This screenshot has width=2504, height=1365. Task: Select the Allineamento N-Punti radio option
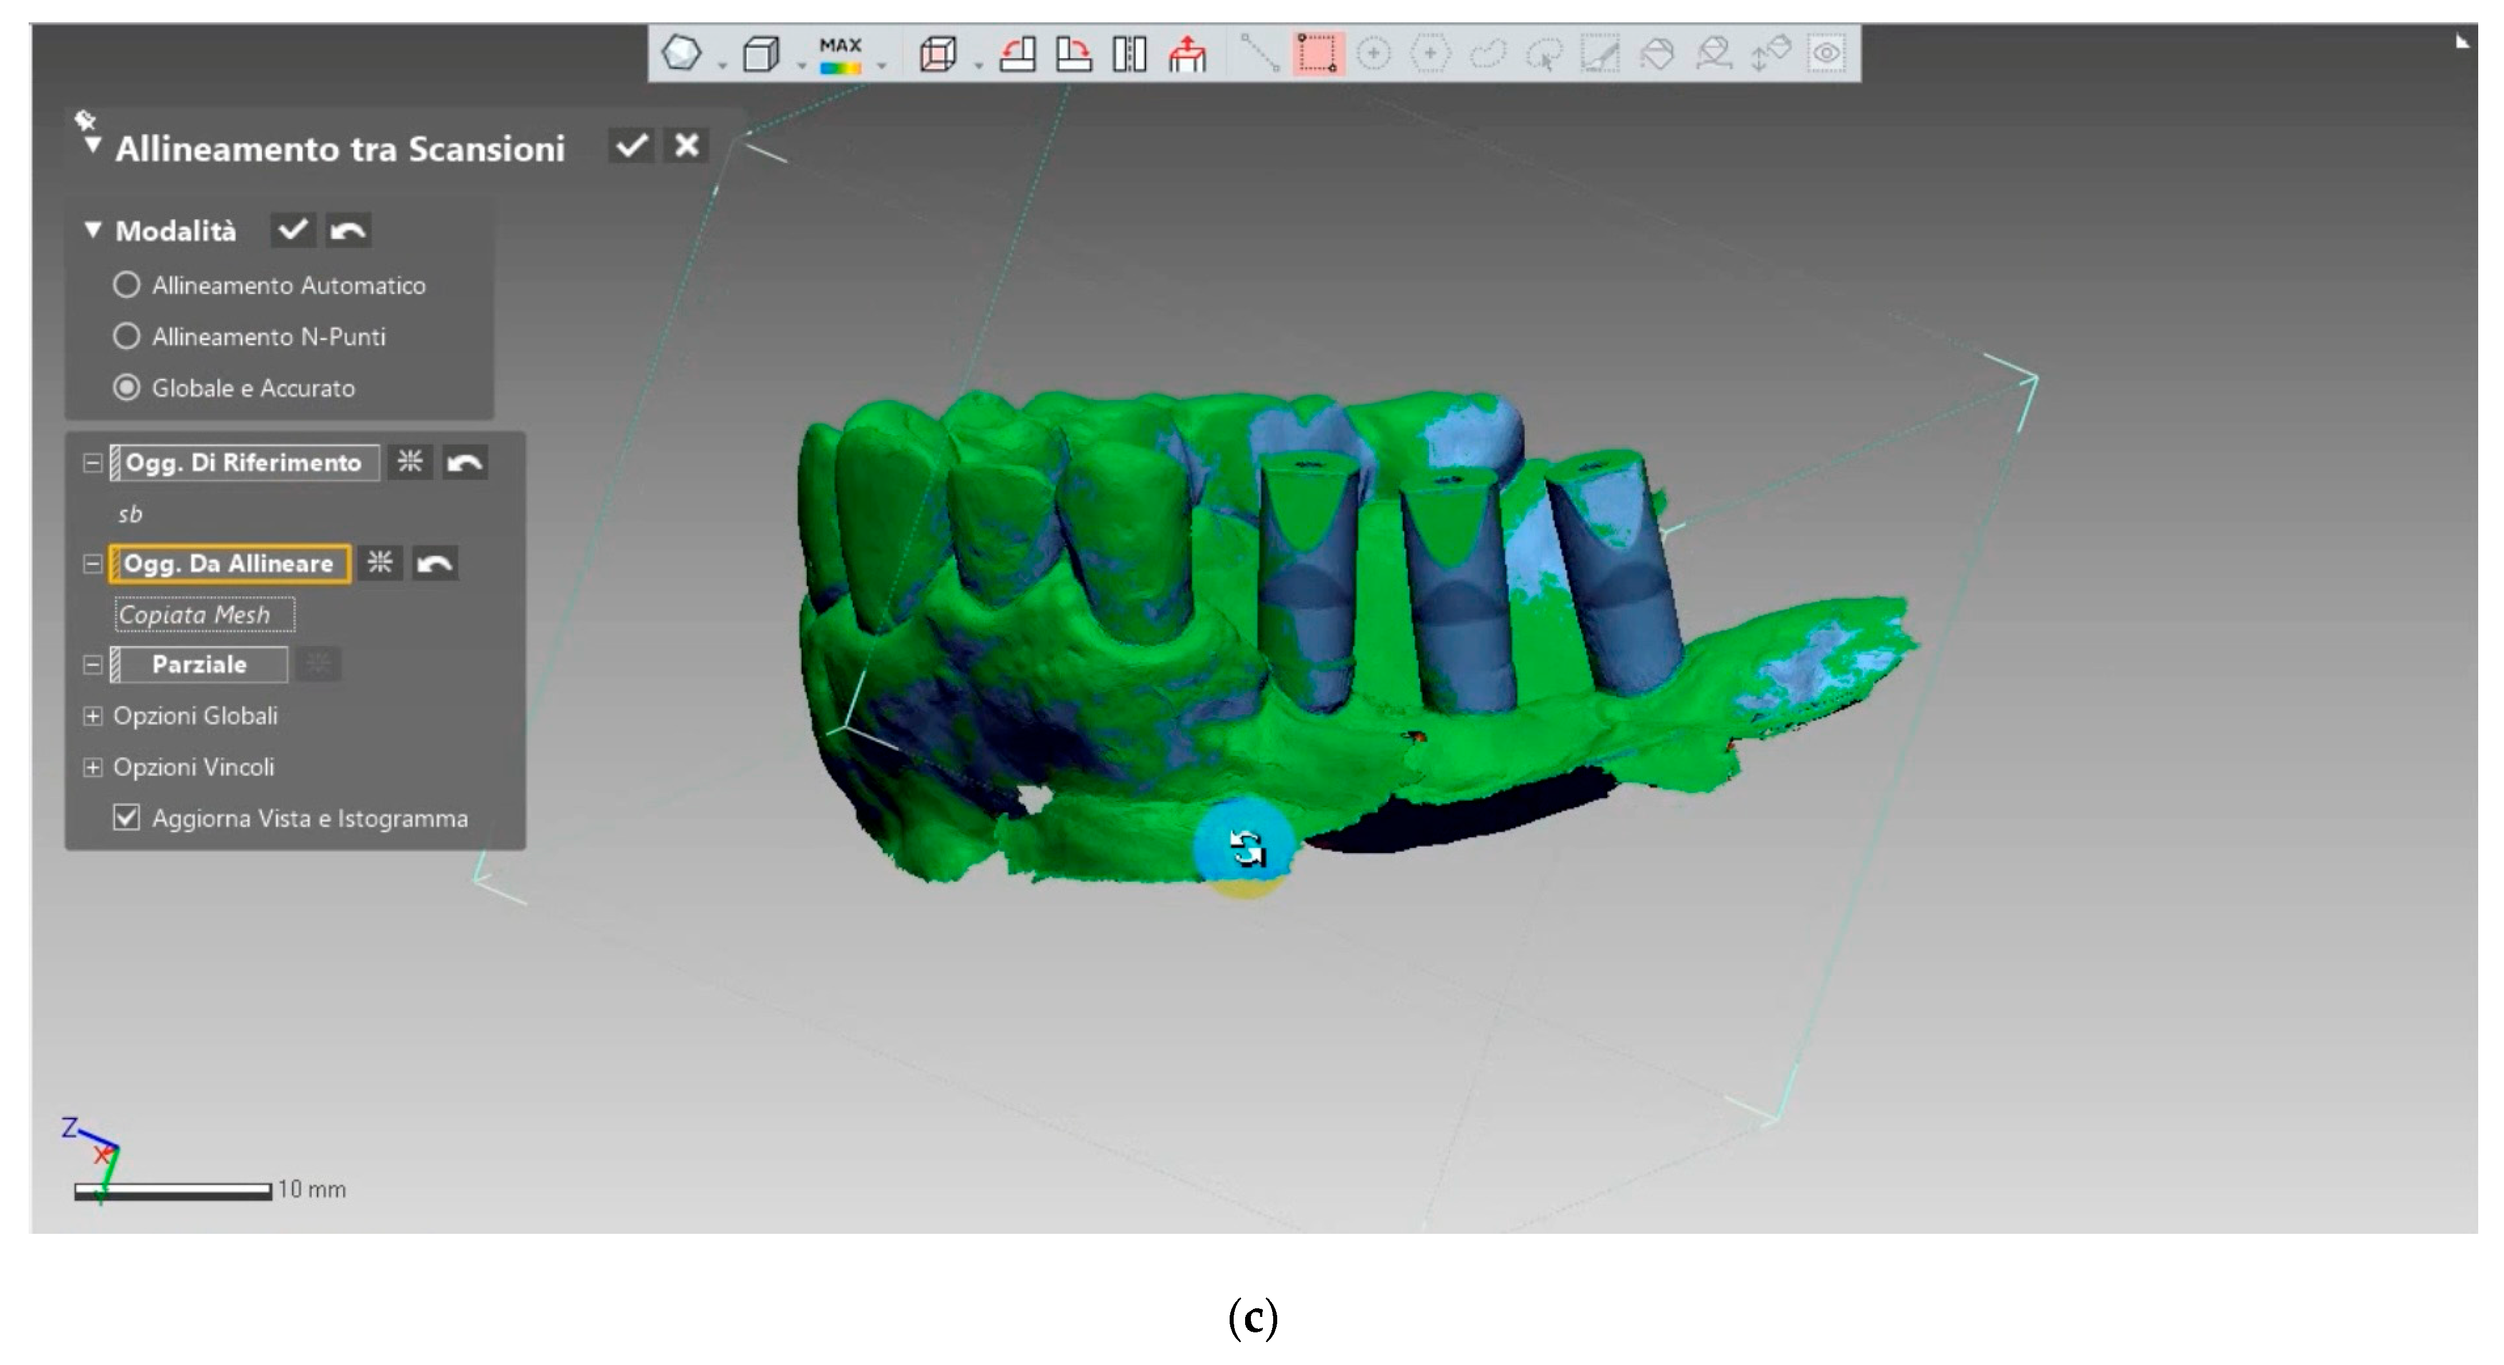pos(127,337)
